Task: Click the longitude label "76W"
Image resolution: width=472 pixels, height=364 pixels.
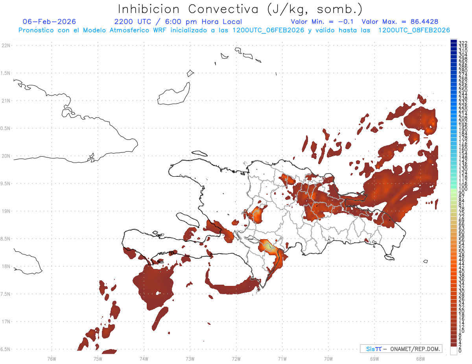Action: (x=52, y=359)
